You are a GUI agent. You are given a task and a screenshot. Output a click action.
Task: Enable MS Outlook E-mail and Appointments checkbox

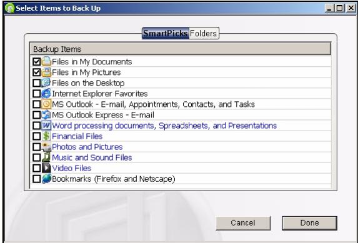click(x=36, y=104)
